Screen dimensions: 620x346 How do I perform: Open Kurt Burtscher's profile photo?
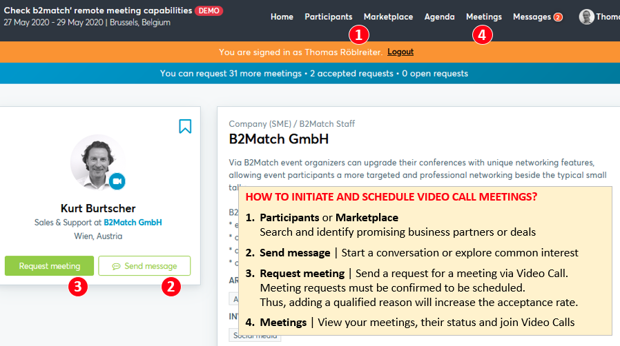97,162
